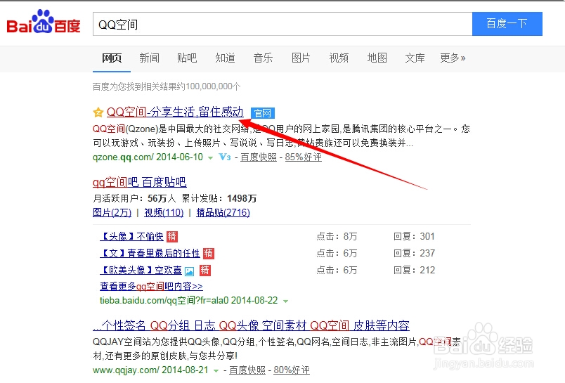Click the Baidu logo
The height and width of the screenshot is (383, 565).
[44, 22]
